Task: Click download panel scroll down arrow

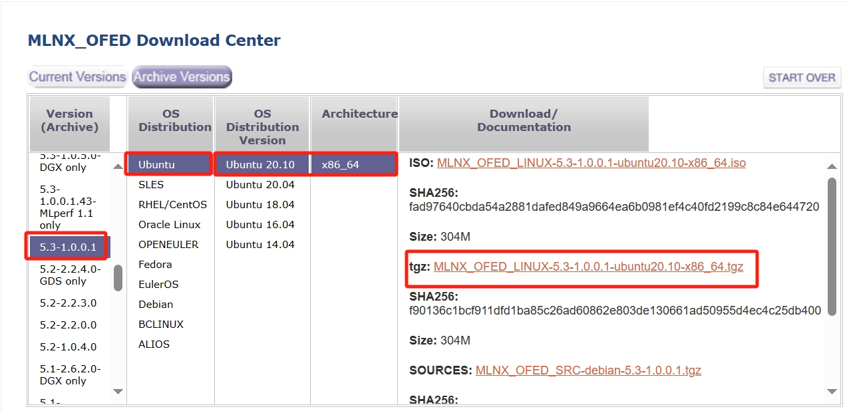Action: [832, 392]
